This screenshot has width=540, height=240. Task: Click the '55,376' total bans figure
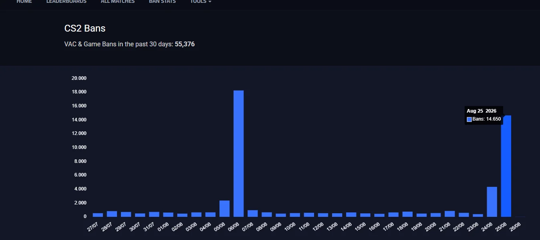pos(185,44)
